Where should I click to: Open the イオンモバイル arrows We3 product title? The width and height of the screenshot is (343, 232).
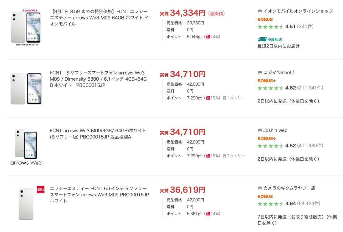pyautogui.click(x=99, y=18)
